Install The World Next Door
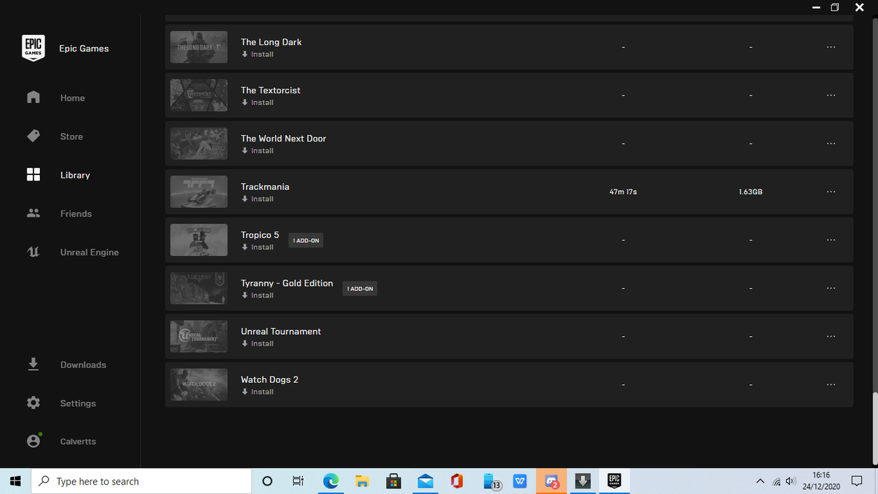This screenshot has height=494, width=878. (x=257, y=150)
